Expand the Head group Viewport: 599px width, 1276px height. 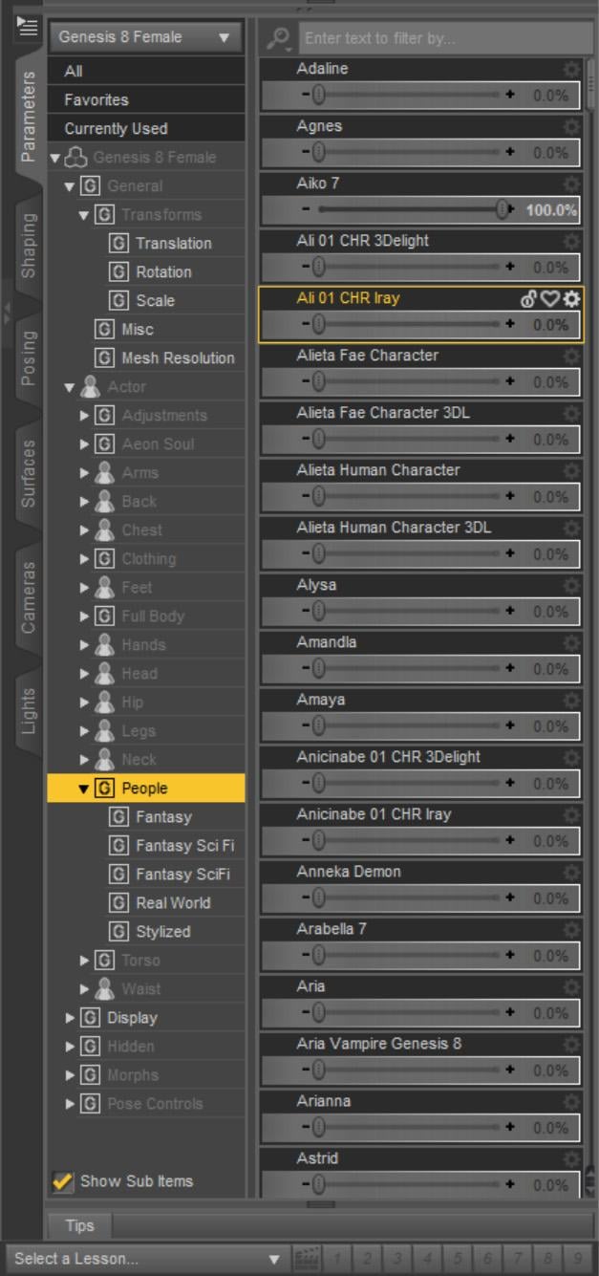coord(84,674)
